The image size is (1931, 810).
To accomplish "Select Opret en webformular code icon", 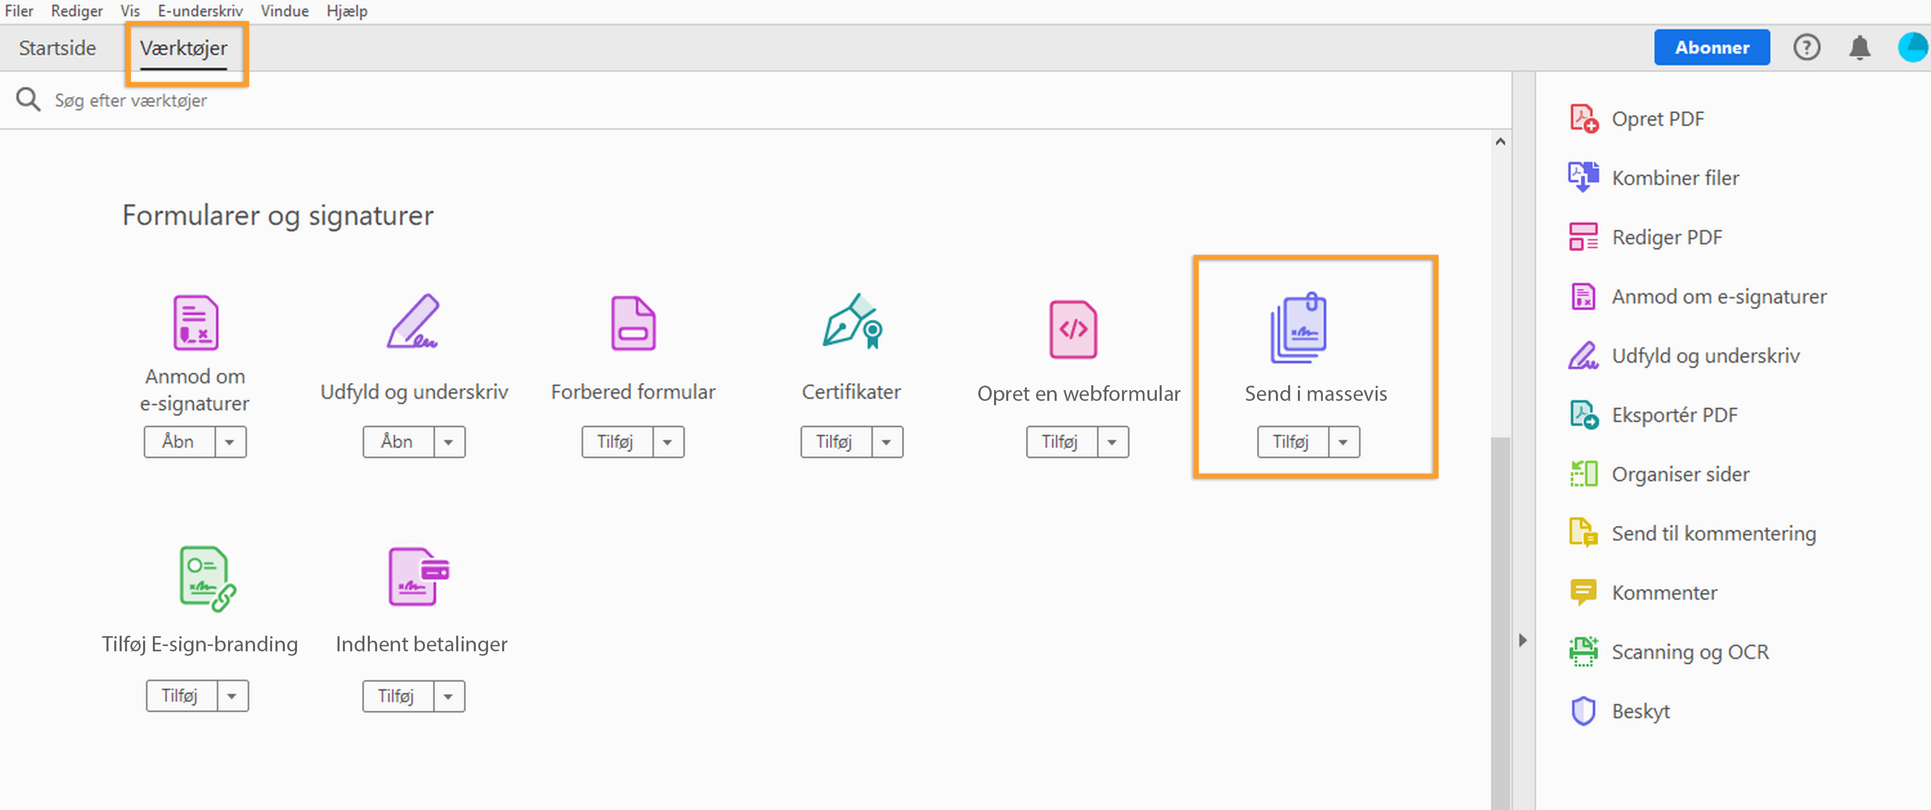I will pyautogui.click(x=1073, y=329).
